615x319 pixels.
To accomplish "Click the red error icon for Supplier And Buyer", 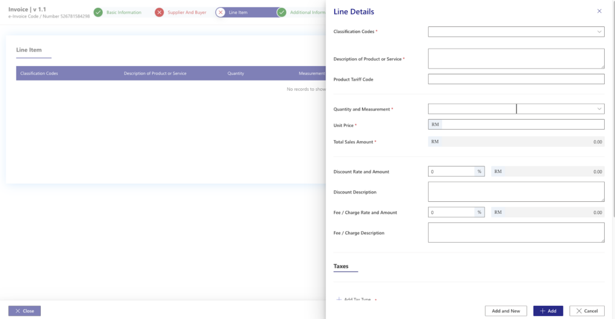I will pyautogui.click(x=159, y=13).
